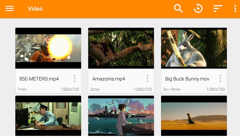Resume last playback with circular play icon
The width and height of the screenshot is (240, 137).
tap(198, 8)
